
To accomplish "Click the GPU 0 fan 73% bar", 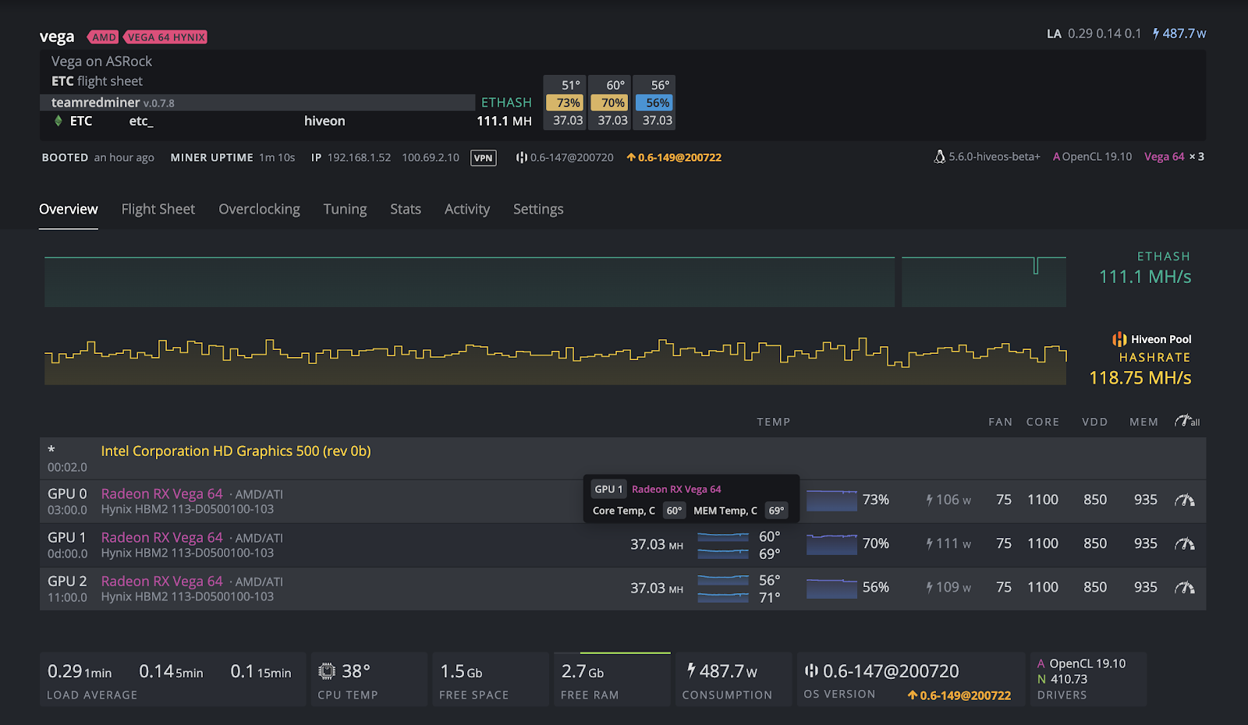I will click(831, 500).
